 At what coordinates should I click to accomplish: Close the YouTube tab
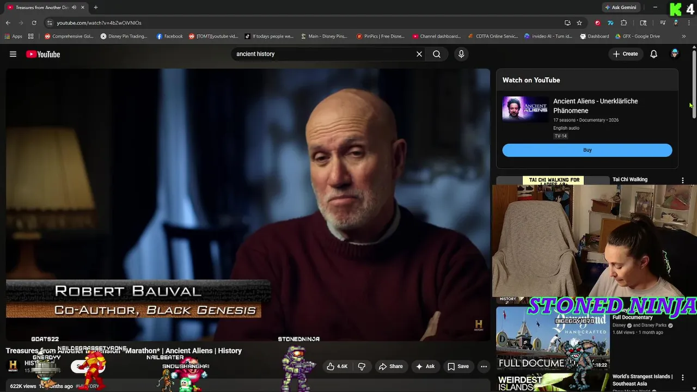(x=82, y=8)
